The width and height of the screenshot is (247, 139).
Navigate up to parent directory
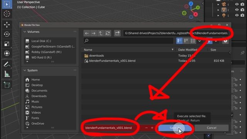(x=100, y=33)
